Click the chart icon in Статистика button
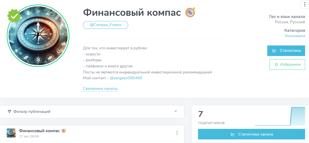The width and height of the screenshot is (309, 143). (274, 51)
